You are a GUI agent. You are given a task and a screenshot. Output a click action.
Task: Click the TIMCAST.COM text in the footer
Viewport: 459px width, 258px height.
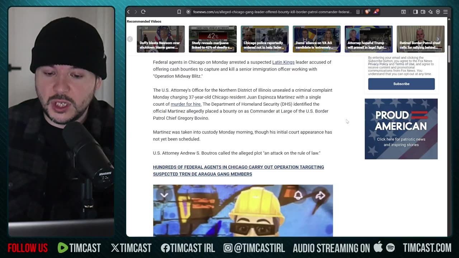[427, 248]
